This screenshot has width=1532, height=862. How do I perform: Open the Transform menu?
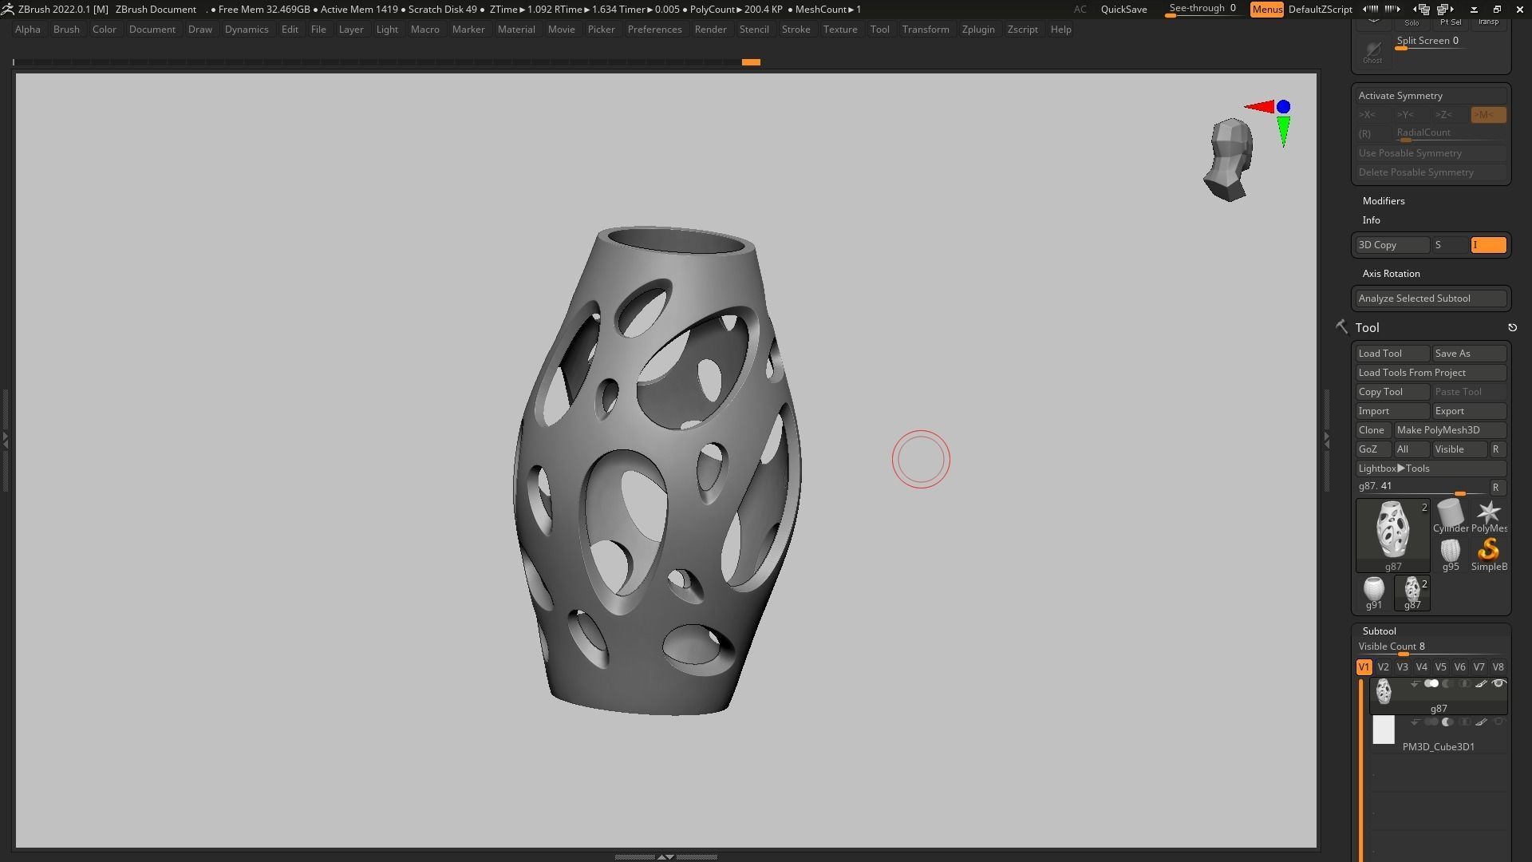pos(925,30)
